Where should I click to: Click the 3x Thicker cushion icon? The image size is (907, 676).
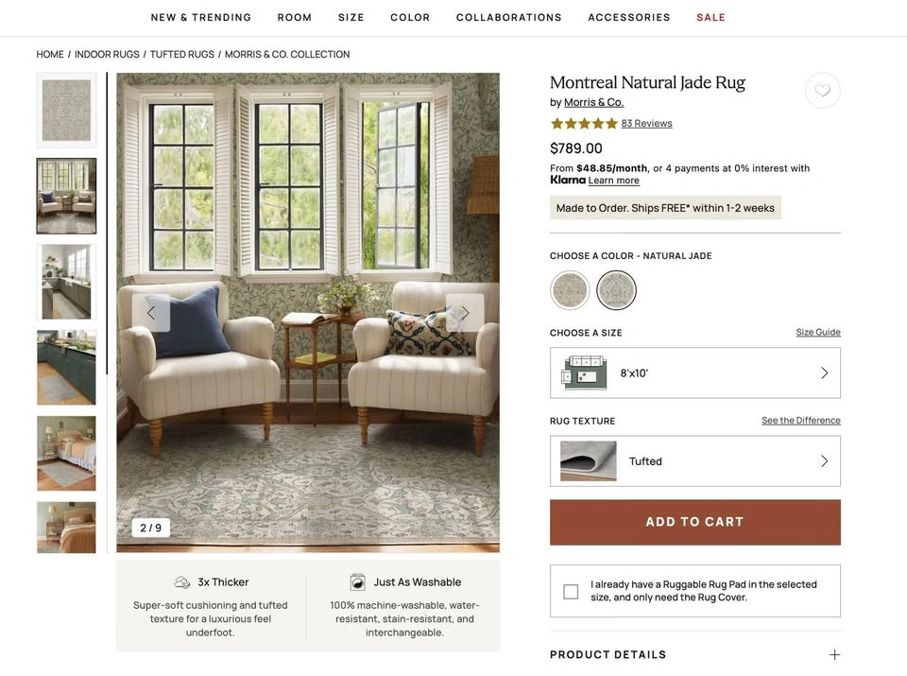pos(182,582)
